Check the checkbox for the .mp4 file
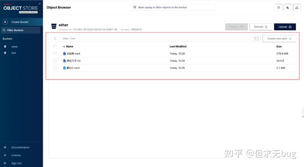 (x=55, y=54)
